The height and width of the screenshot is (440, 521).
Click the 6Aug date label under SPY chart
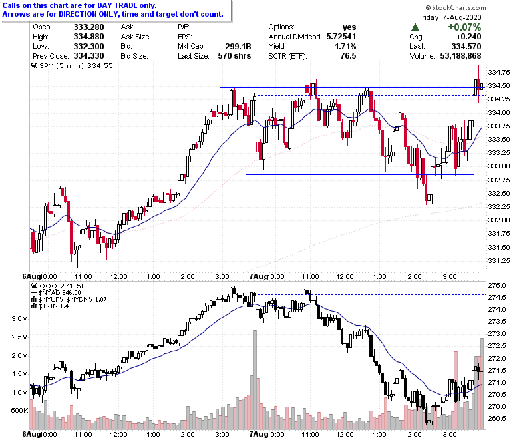32,276
